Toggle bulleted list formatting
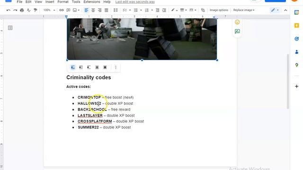Screen dimensions: 303x170 click(x=136, y=10)
